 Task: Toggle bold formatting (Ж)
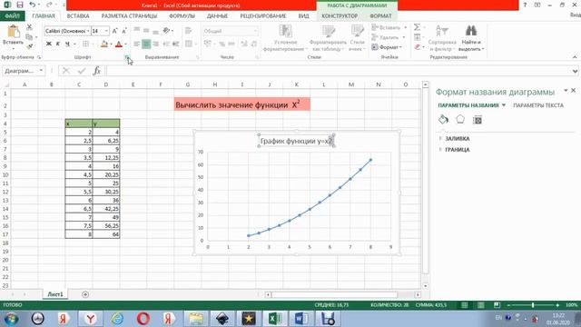pos(48,44)
